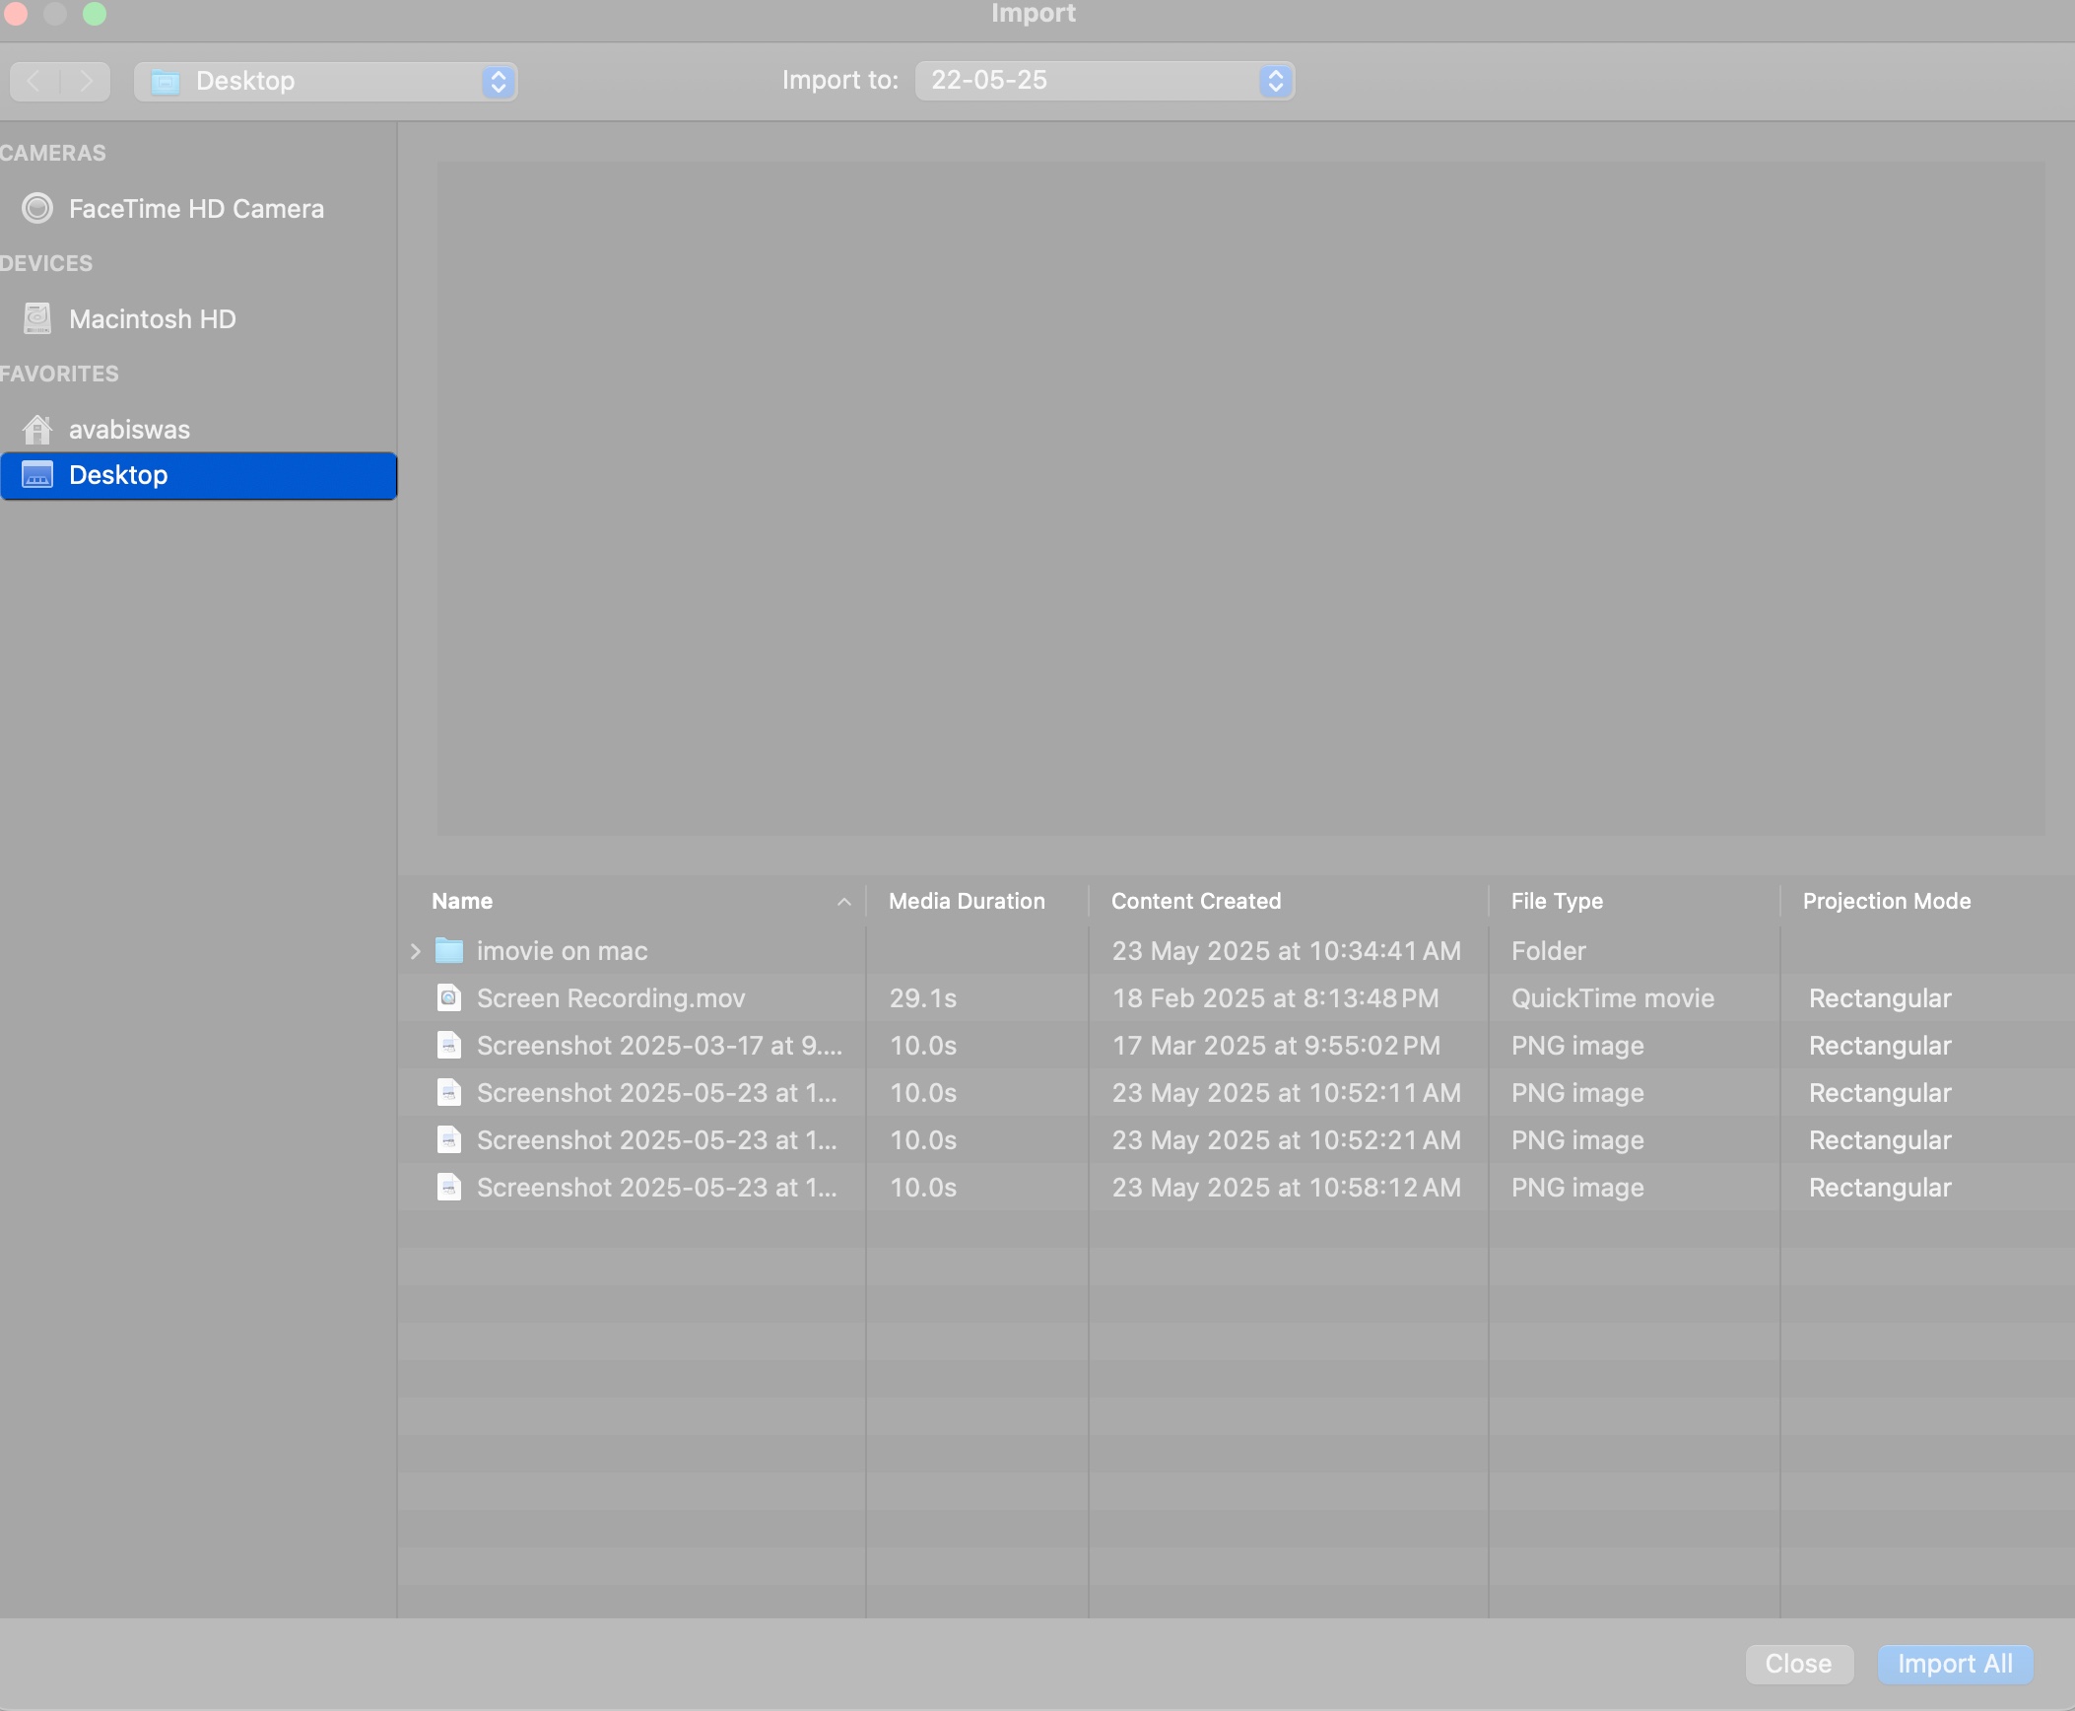Select the avabiswas home folder
This screenshot has width=2075, height=1711.
coord(128,428)
